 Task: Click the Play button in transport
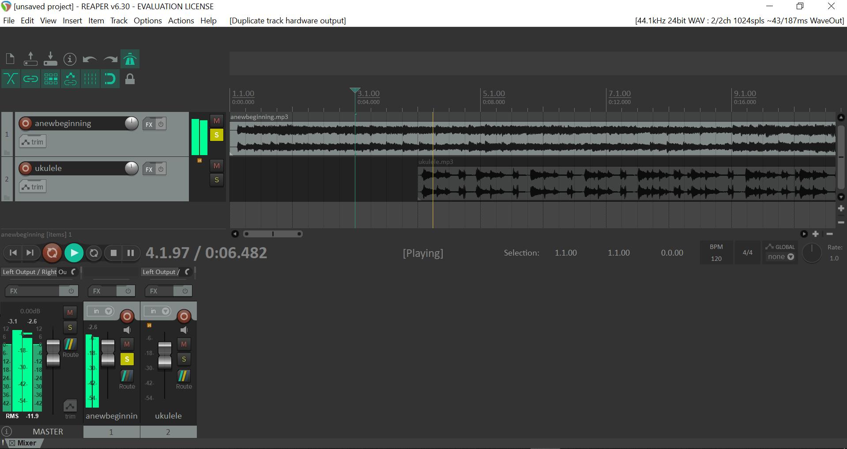coord(74,253)
